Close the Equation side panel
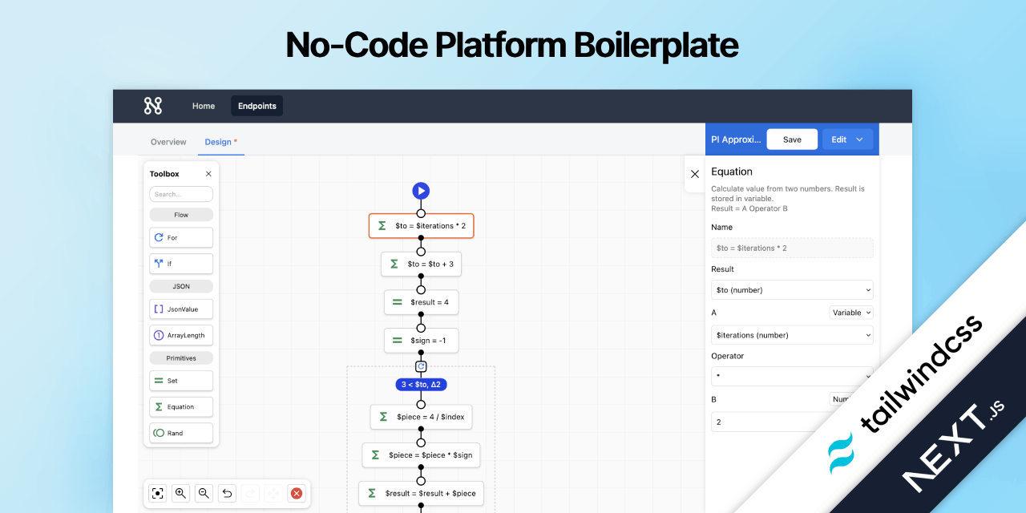The height and width of the screenshot is (513, 1026). click(695, 174)
